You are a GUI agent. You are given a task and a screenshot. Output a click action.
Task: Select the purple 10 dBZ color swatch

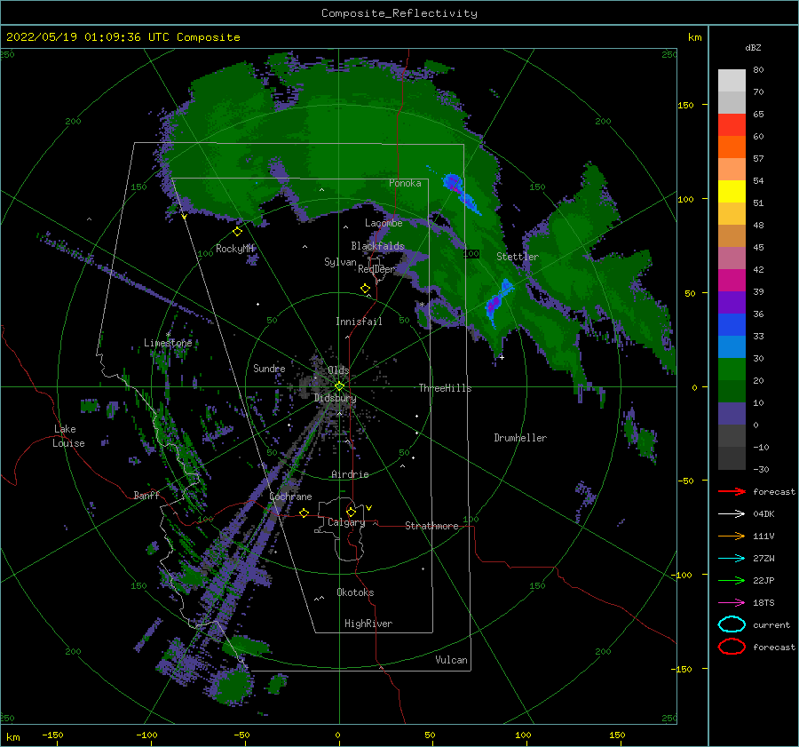click(732, 413)
